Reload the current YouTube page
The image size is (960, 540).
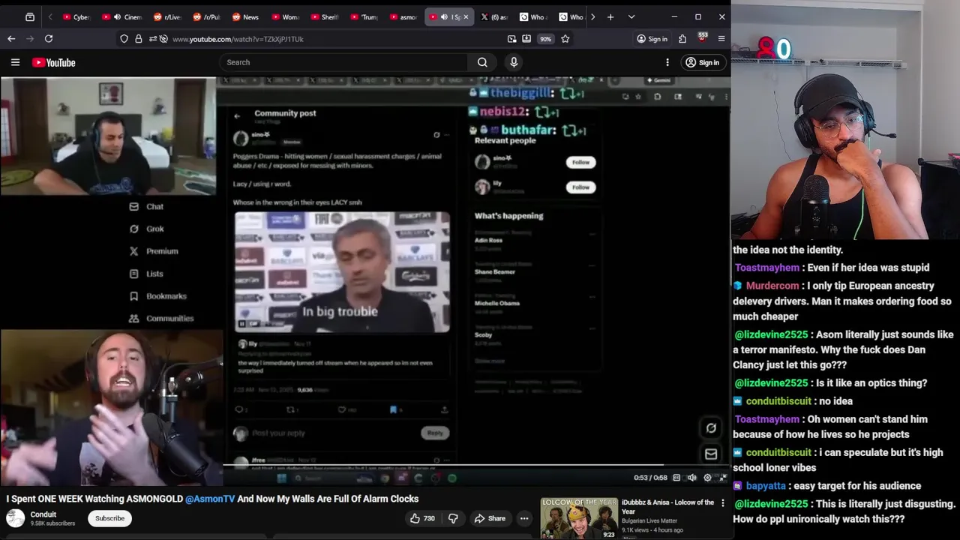[x=49, y=39]
